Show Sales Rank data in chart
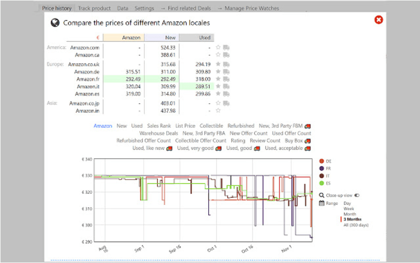The width and height of the screenshot is (420, 263). click(x=159, y=126)
